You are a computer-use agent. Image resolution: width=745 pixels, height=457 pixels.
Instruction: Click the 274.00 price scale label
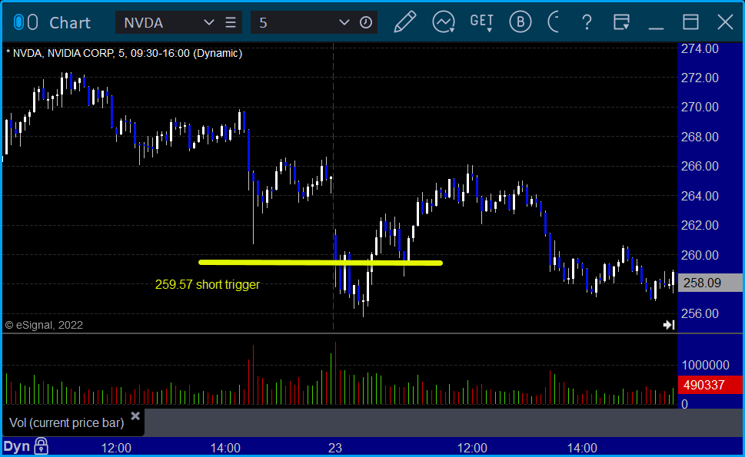point(700,48)
